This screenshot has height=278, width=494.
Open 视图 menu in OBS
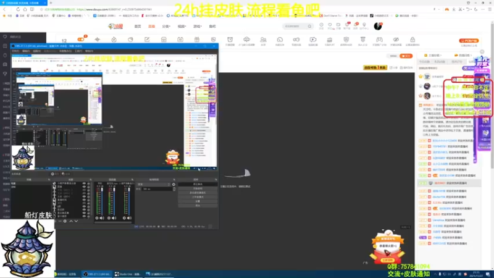pyautogui.click(x=36, y=51)
